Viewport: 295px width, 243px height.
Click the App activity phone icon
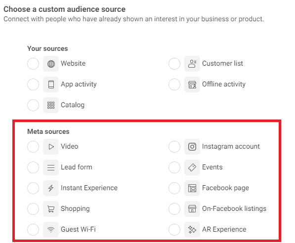click(x=51, y=84)
